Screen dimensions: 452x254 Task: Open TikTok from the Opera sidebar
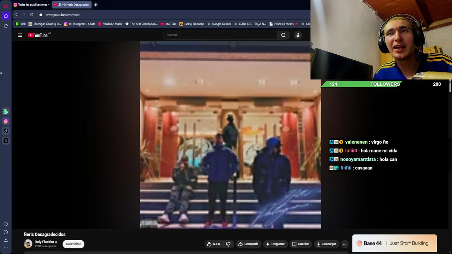[6, 131]
